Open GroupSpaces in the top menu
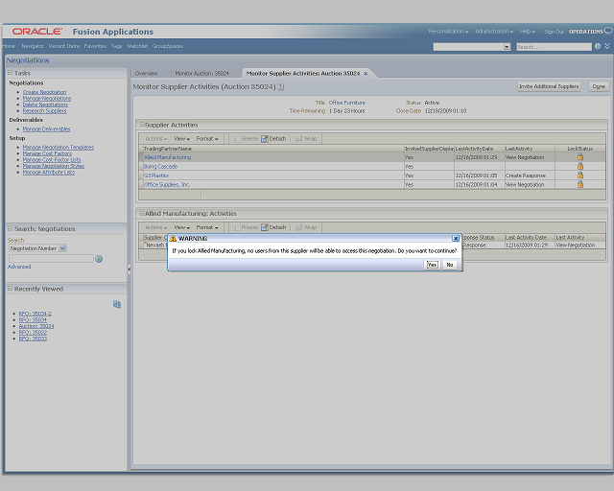Viewport: 614px width, 491px height. pos(168,46)
